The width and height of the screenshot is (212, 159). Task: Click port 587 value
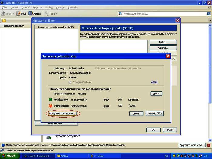tap(120, 106)
